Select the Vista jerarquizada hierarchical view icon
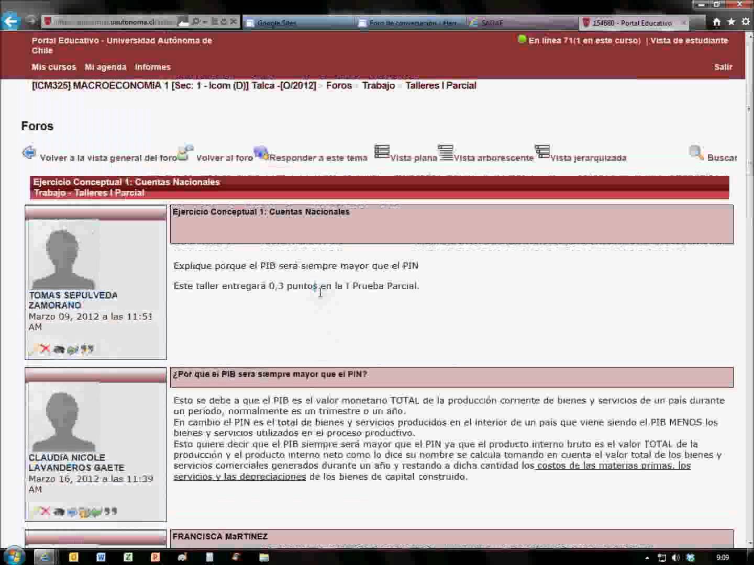The image size is (754, 565). [542, 152]
